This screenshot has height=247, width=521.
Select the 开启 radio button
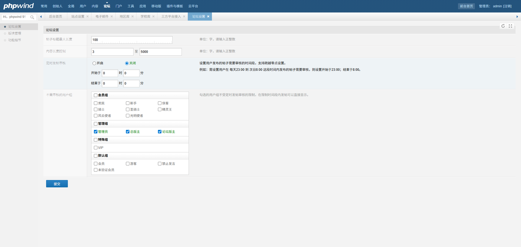[94, 63]
